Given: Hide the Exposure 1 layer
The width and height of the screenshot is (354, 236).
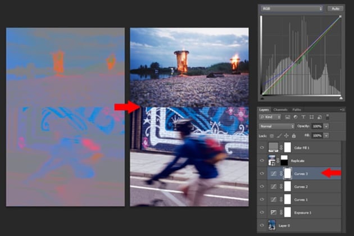Looking at the screenshot, I should (x=262, y=212).
